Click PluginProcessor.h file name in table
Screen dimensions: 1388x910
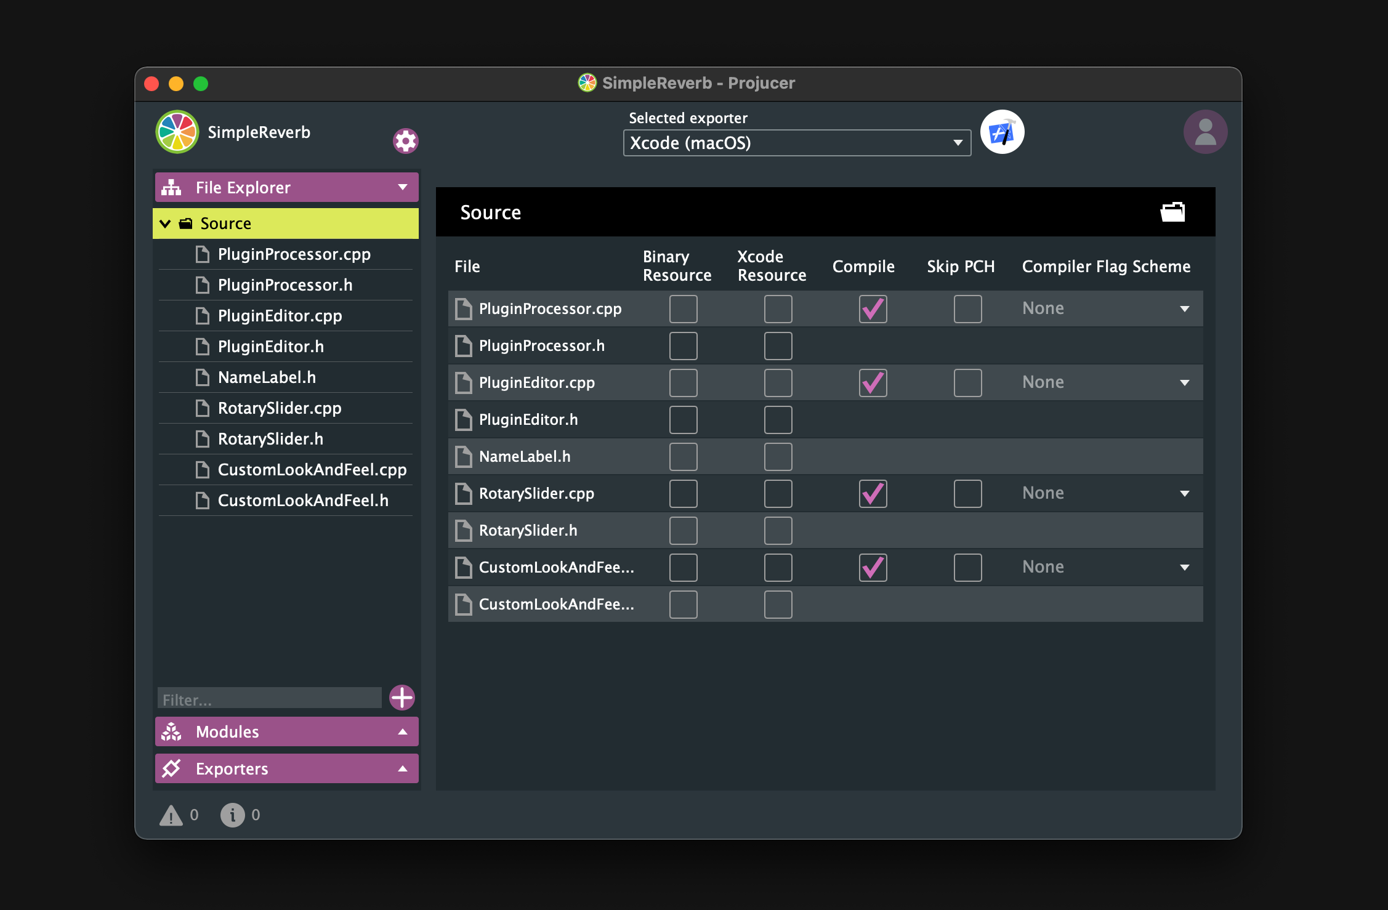click(x=541, y=346)
